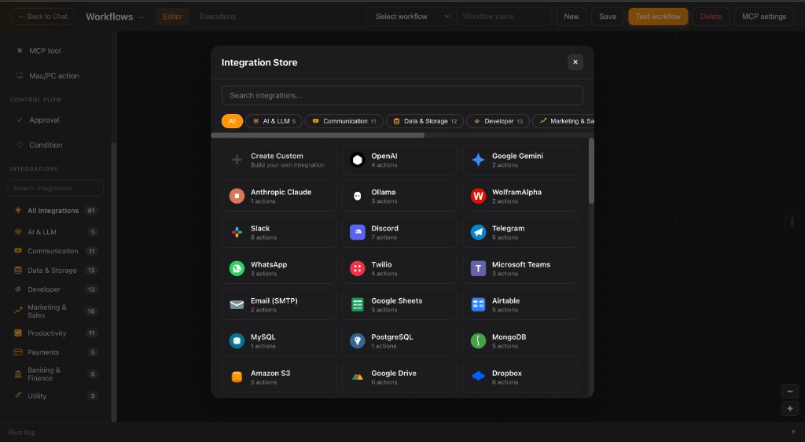The image size is (805, 442).
Task: Click the Delete button
Action: 711,17
